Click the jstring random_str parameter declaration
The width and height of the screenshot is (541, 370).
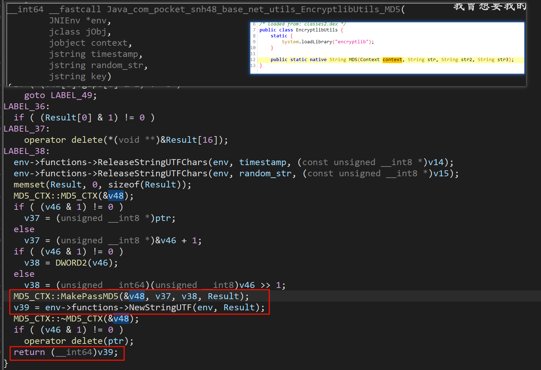pyautogui.click(x=98, y=65)
